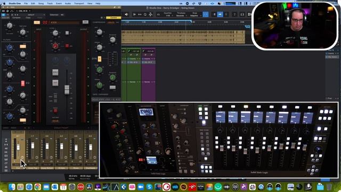
Task: Select the Snare Bottom channel label
Action: click(47, 168)
